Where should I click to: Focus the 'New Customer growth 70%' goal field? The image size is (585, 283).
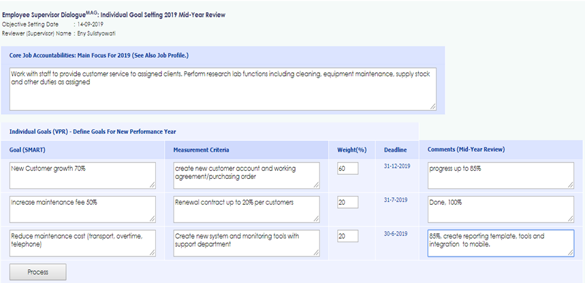(82, 175)
